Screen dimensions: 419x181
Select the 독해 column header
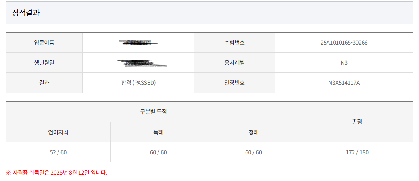pyautogui.click(x=158, y=132)
